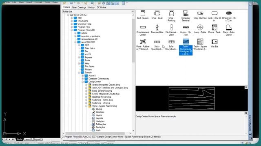Switch to the Folders tab

(66, 7)
